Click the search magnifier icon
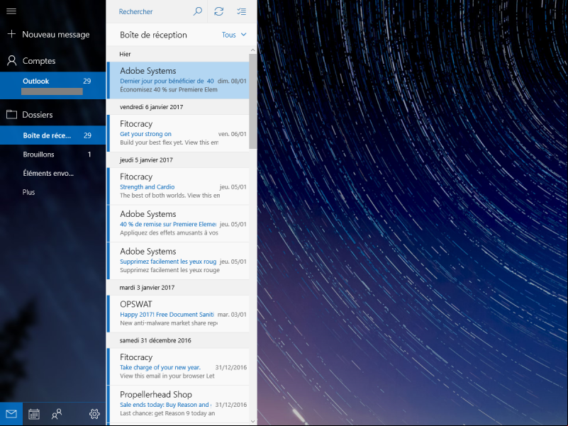This screenshot has width=568, height=426. 197,11
